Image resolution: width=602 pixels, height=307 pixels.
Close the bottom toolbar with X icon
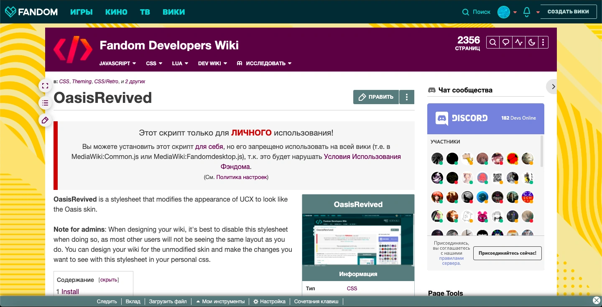pyautogui.click(x=597, y=300)
